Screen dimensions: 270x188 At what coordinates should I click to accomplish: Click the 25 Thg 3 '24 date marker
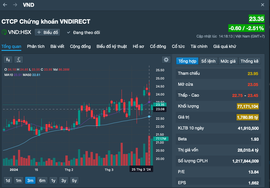pos(141,169)
